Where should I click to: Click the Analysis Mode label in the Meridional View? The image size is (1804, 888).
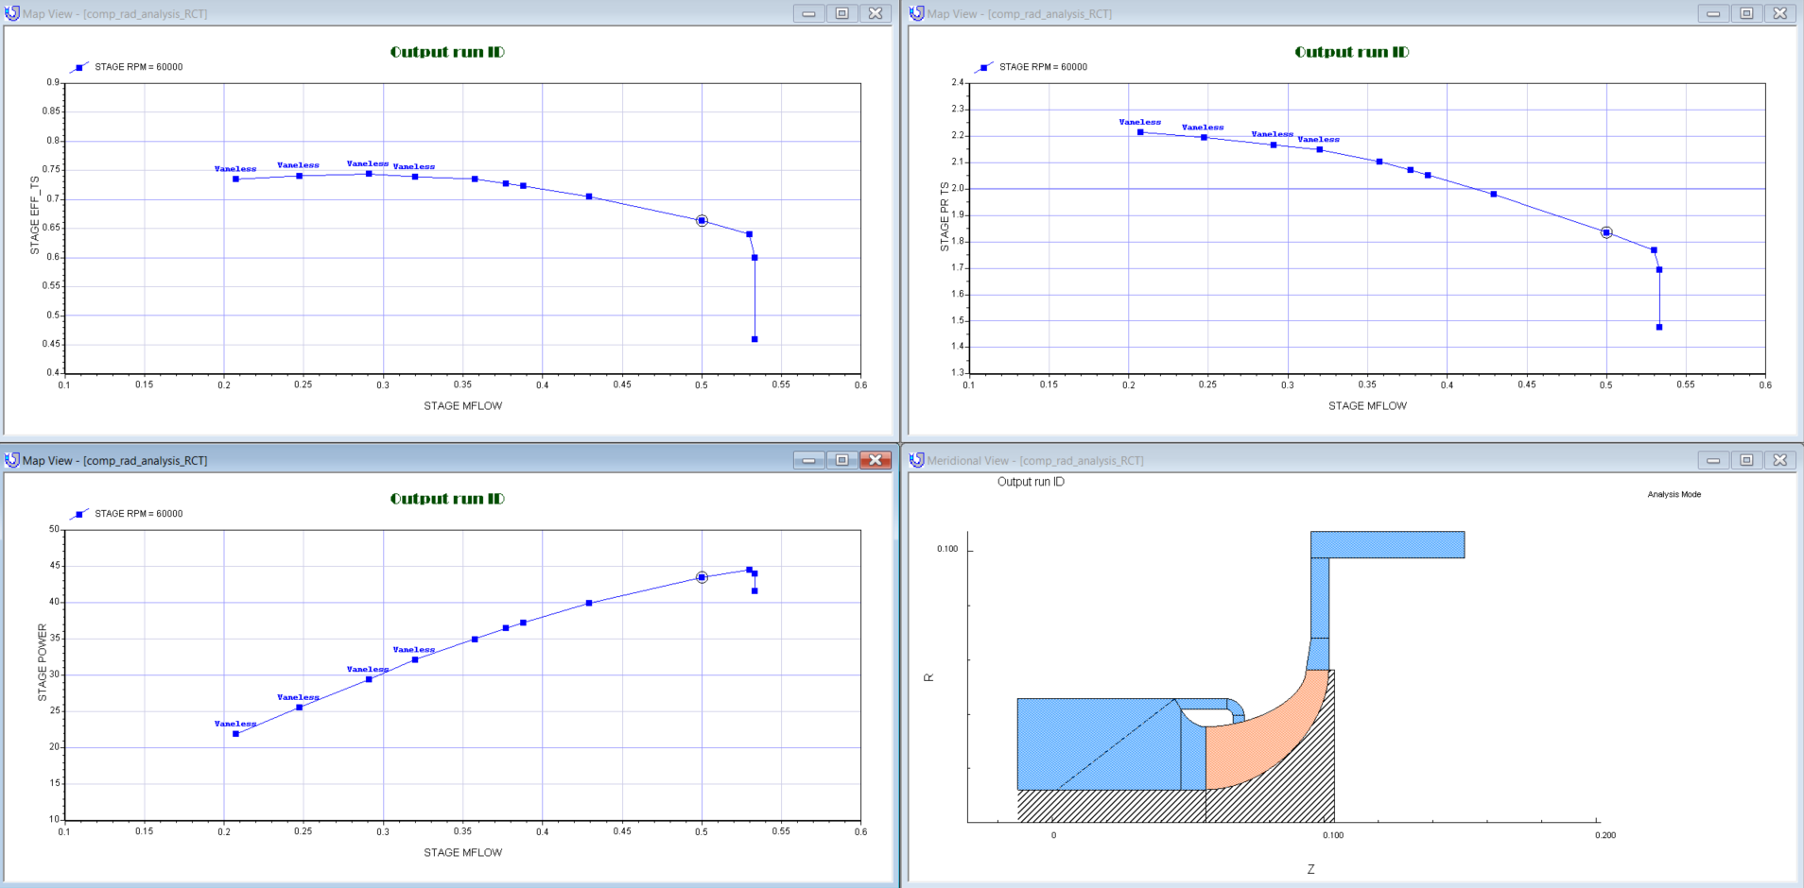1674,494
